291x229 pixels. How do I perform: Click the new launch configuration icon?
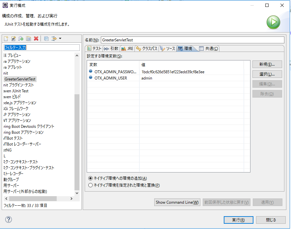tap(6, 39)
